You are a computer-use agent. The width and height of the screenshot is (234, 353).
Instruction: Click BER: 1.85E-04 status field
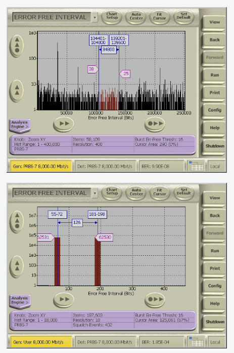(161, 342)
